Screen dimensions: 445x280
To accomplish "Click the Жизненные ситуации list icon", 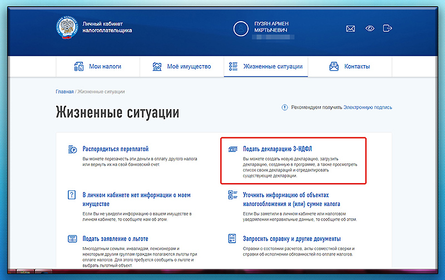I will point(233,66).
